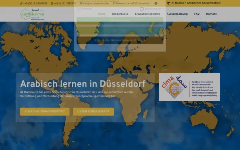Screen dimensions: 240x150
Task: Open the FAQ menu item
Action: coord(197,14)
